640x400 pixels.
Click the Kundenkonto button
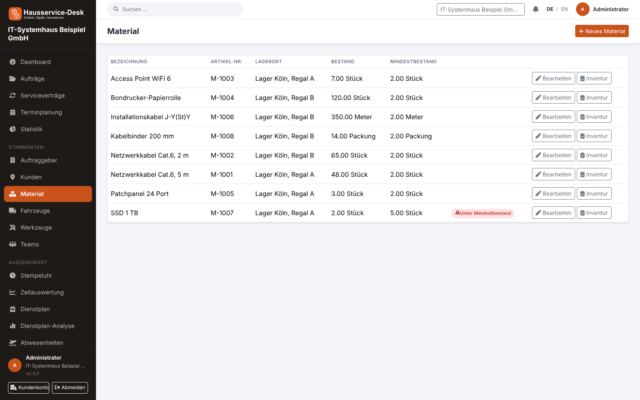point(28,388)
